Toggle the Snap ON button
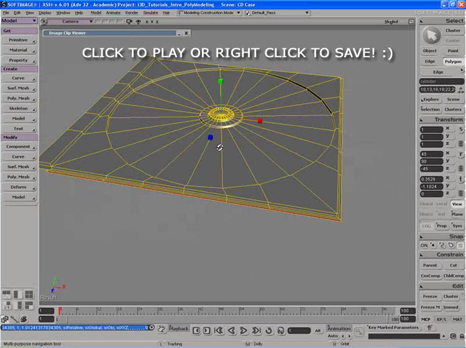 click(424, 245)
